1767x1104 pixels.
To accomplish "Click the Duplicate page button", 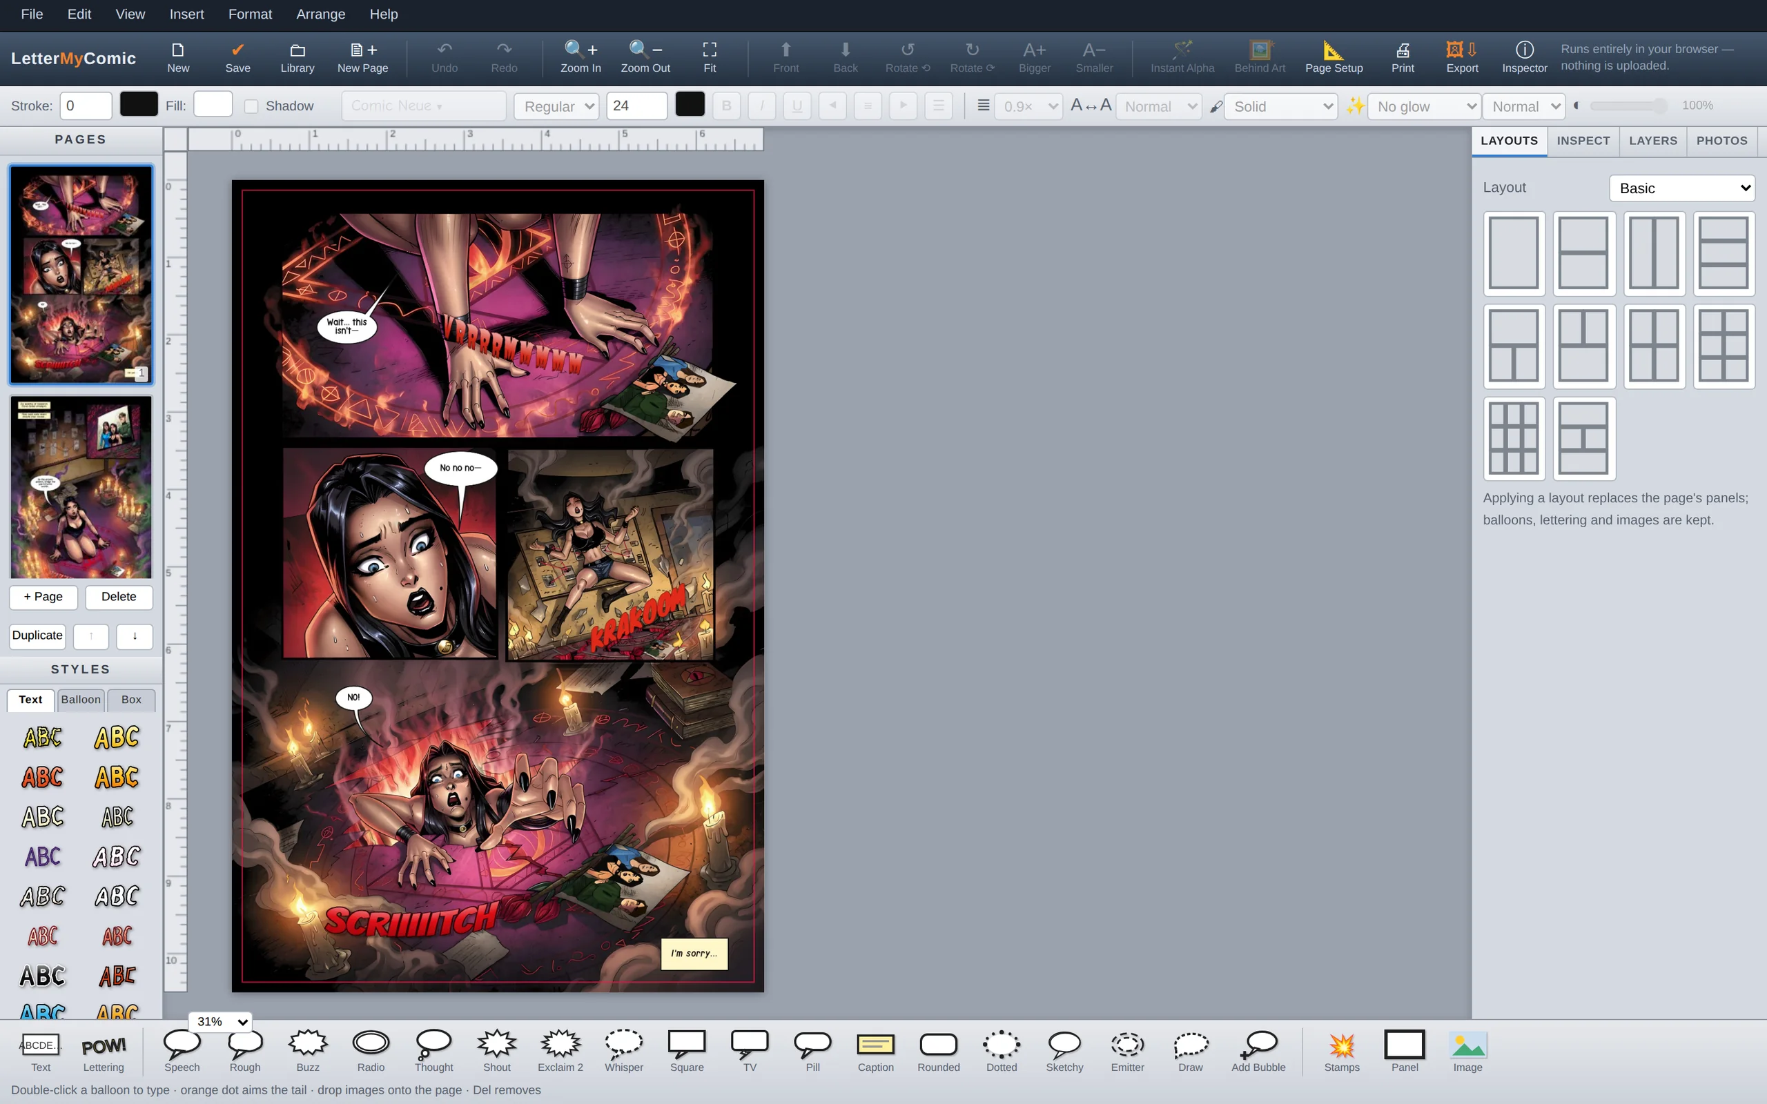I will pyautogui.click(x=37, y=635).
